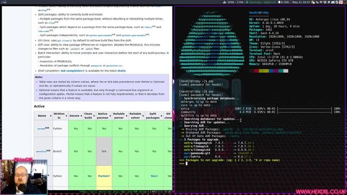Sort table by Clean build column arrow
The width and height of the screenshot is (347, 195).
pos(94,116)
